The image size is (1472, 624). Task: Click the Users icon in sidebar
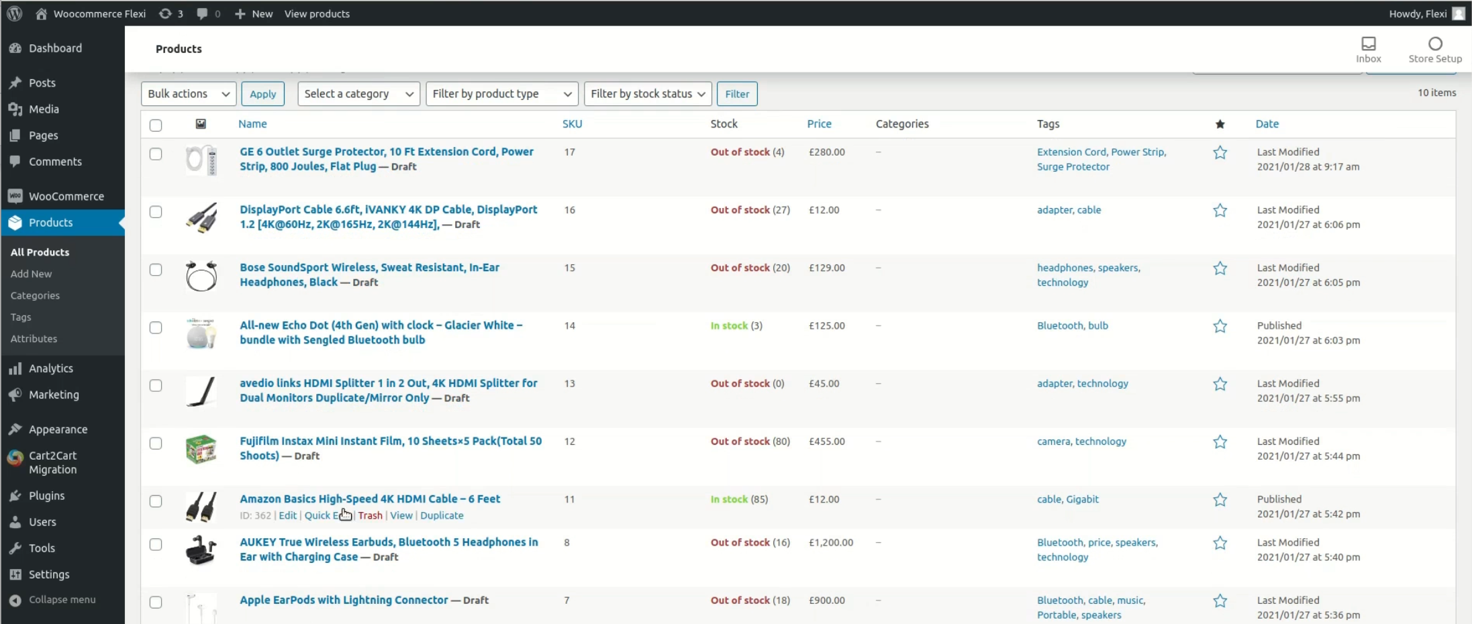click(x=15, y=522)
